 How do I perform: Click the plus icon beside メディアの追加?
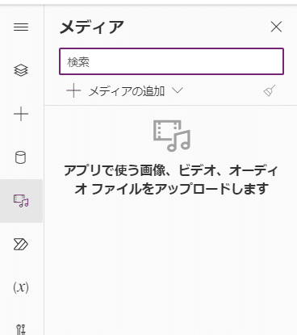(x=73, y=90)
